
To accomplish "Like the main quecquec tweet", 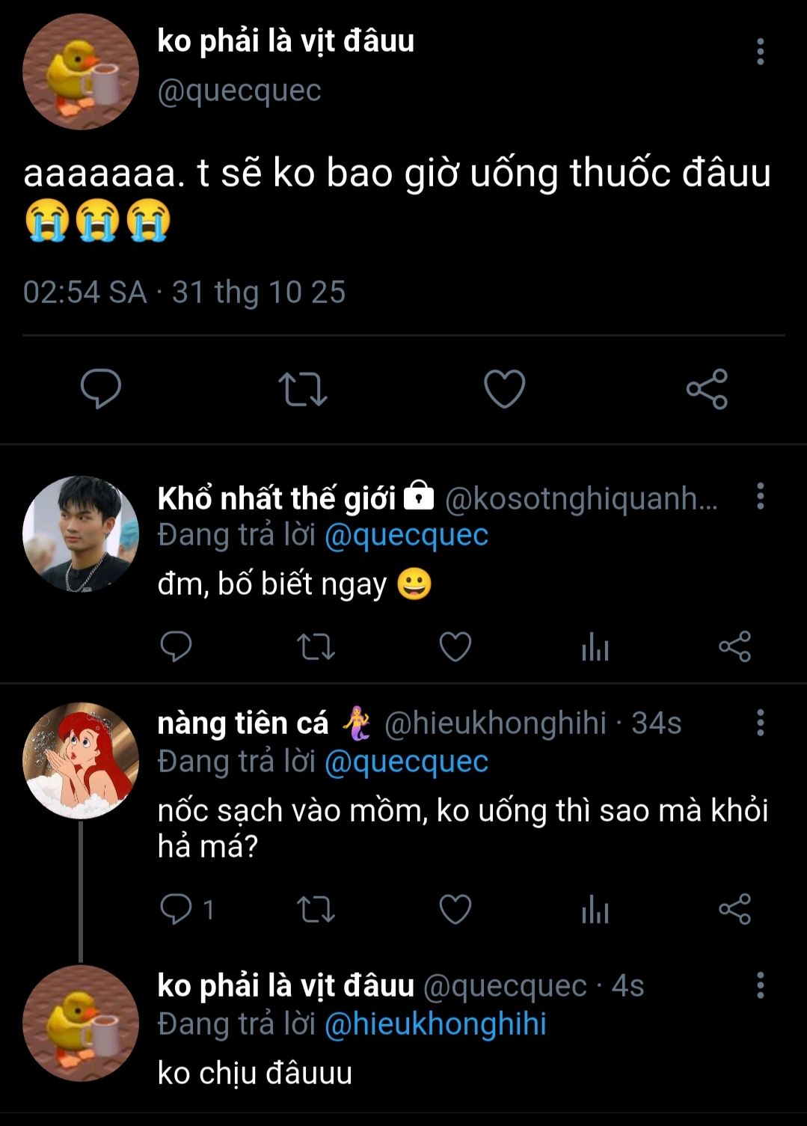I will (x=505, y=389).
